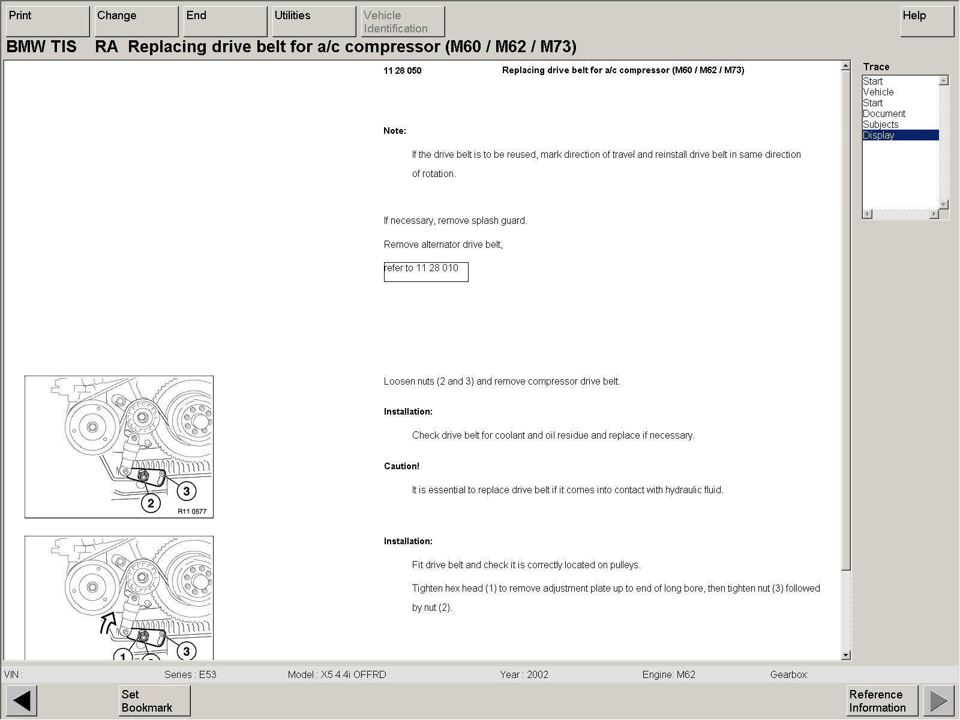Select Document in Trace list

(x=884, y=114)
